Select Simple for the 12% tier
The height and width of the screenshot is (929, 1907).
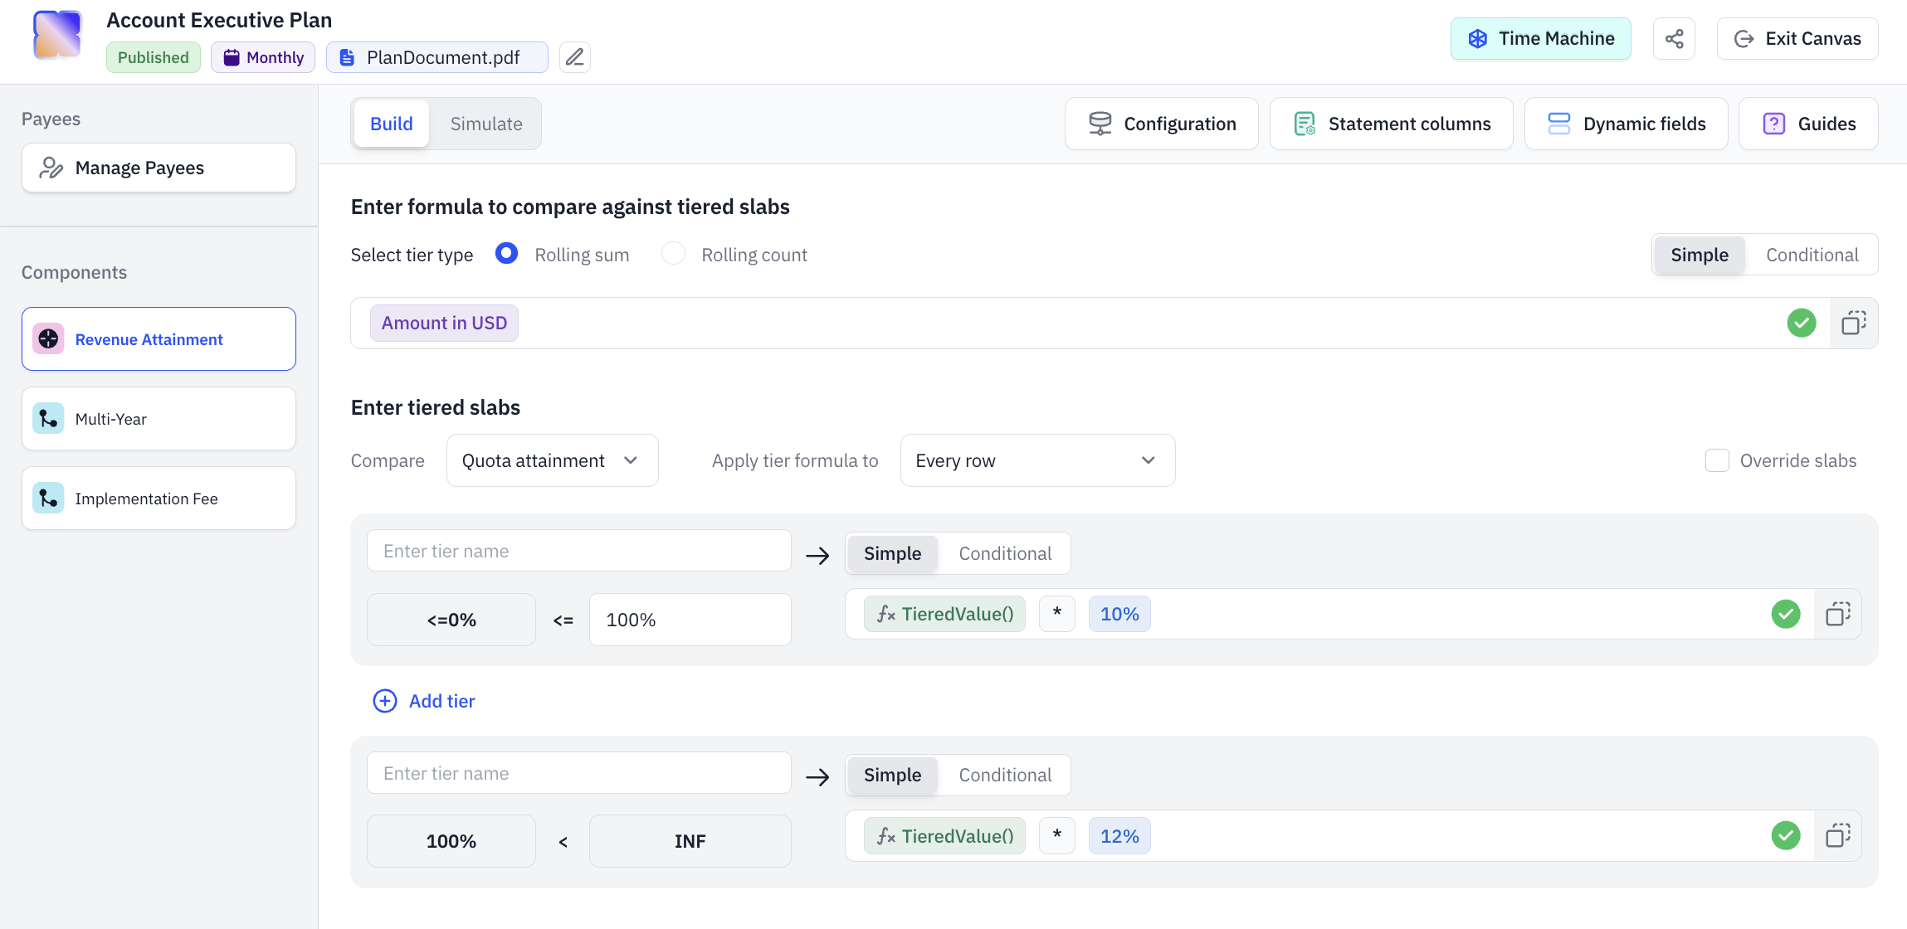point(892,775)
